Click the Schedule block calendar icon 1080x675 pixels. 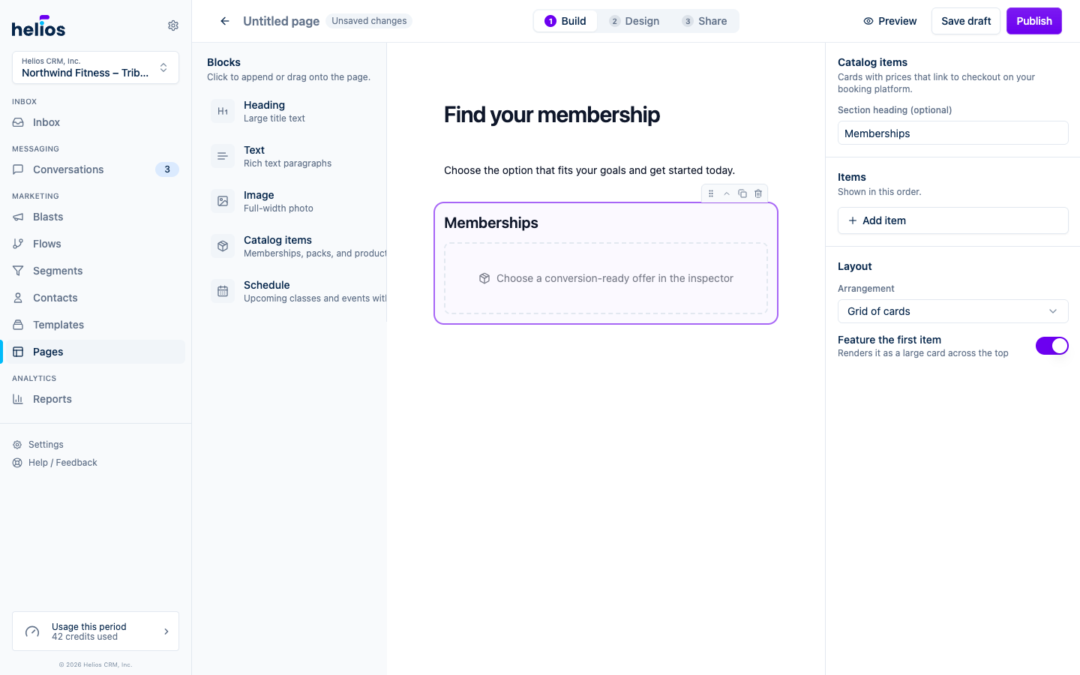223,292
